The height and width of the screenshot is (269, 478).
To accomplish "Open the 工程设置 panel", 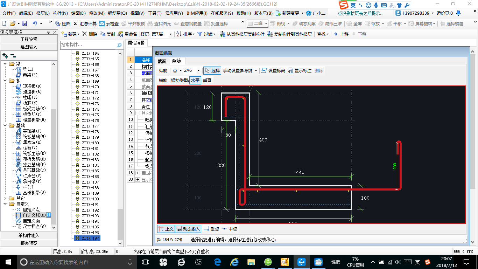I will pos(29,39).
